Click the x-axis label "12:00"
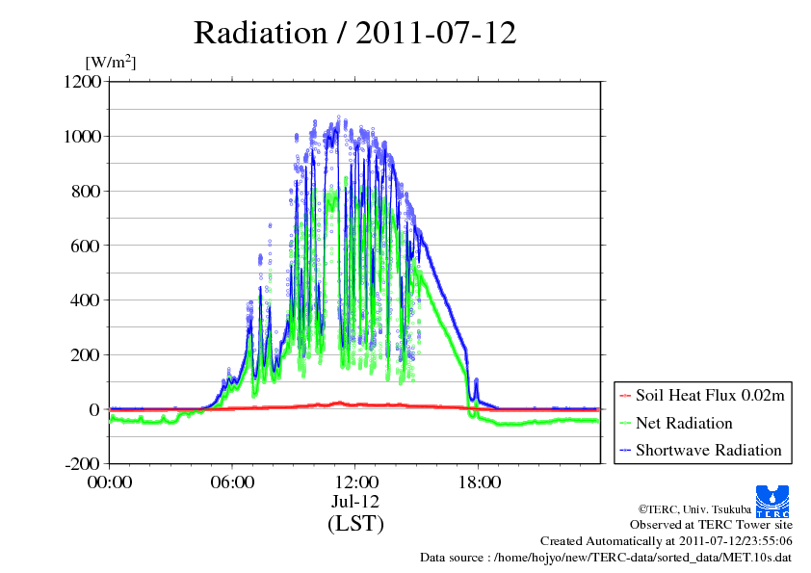The height and width of the screenshot is (573, 811). click(x=356, y=482)
